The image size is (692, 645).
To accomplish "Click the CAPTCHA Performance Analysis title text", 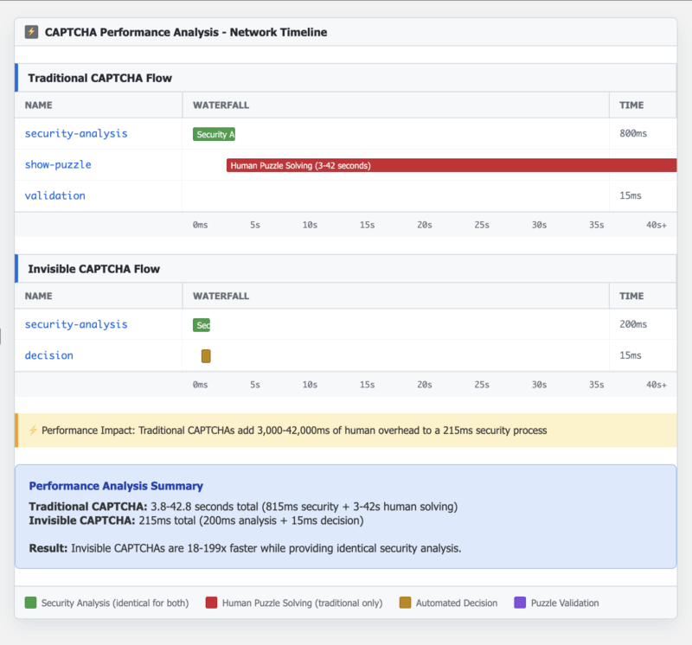I will click(x=186, y=32).
